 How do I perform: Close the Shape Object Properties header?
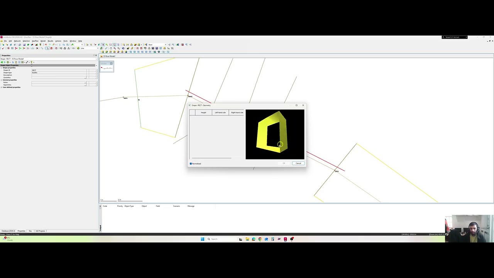pyautogui.click(x=96, y=65)
